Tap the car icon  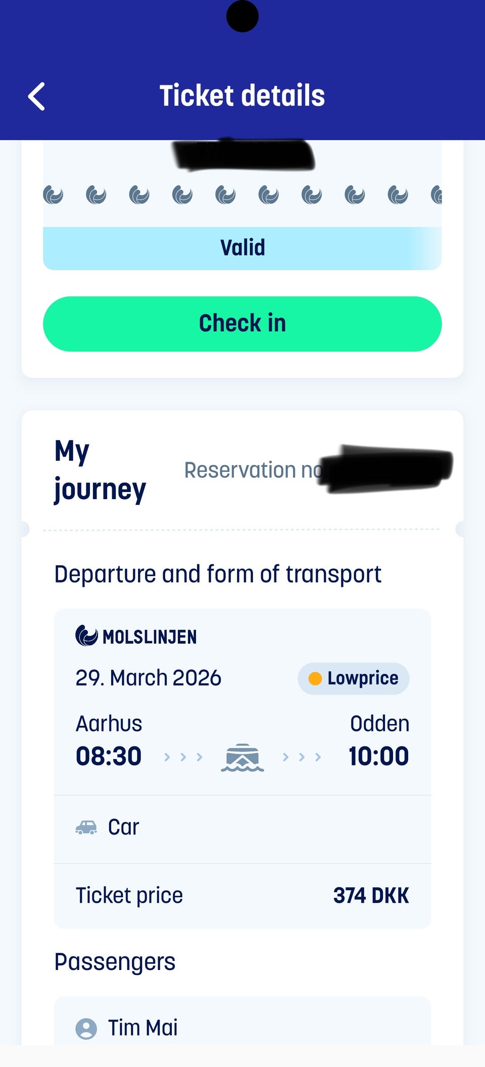[86, 828]
